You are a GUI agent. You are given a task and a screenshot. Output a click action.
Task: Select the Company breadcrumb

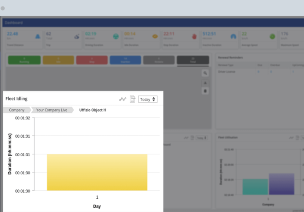[x=17, y=110]
